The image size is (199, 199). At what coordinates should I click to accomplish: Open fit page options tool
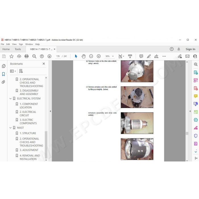[121, 56]
